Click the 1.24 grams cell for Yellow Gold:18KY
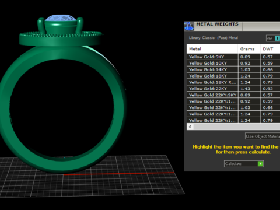 [x=249, y=76]
